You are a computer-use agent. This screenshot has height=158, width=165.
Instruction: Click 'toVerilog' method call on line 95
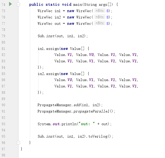98,136
